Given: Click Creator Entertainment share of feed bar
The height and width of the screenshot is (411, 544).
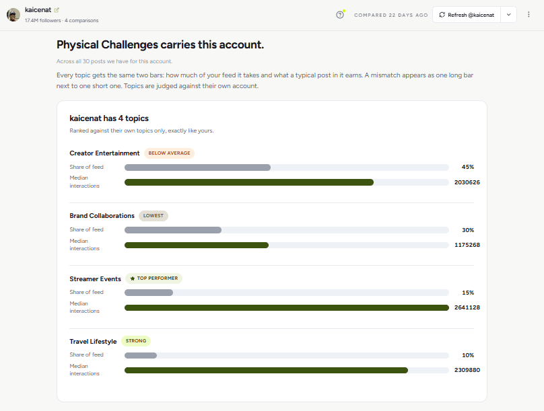Looking at the screenshot, I should (x=287, y=167).
